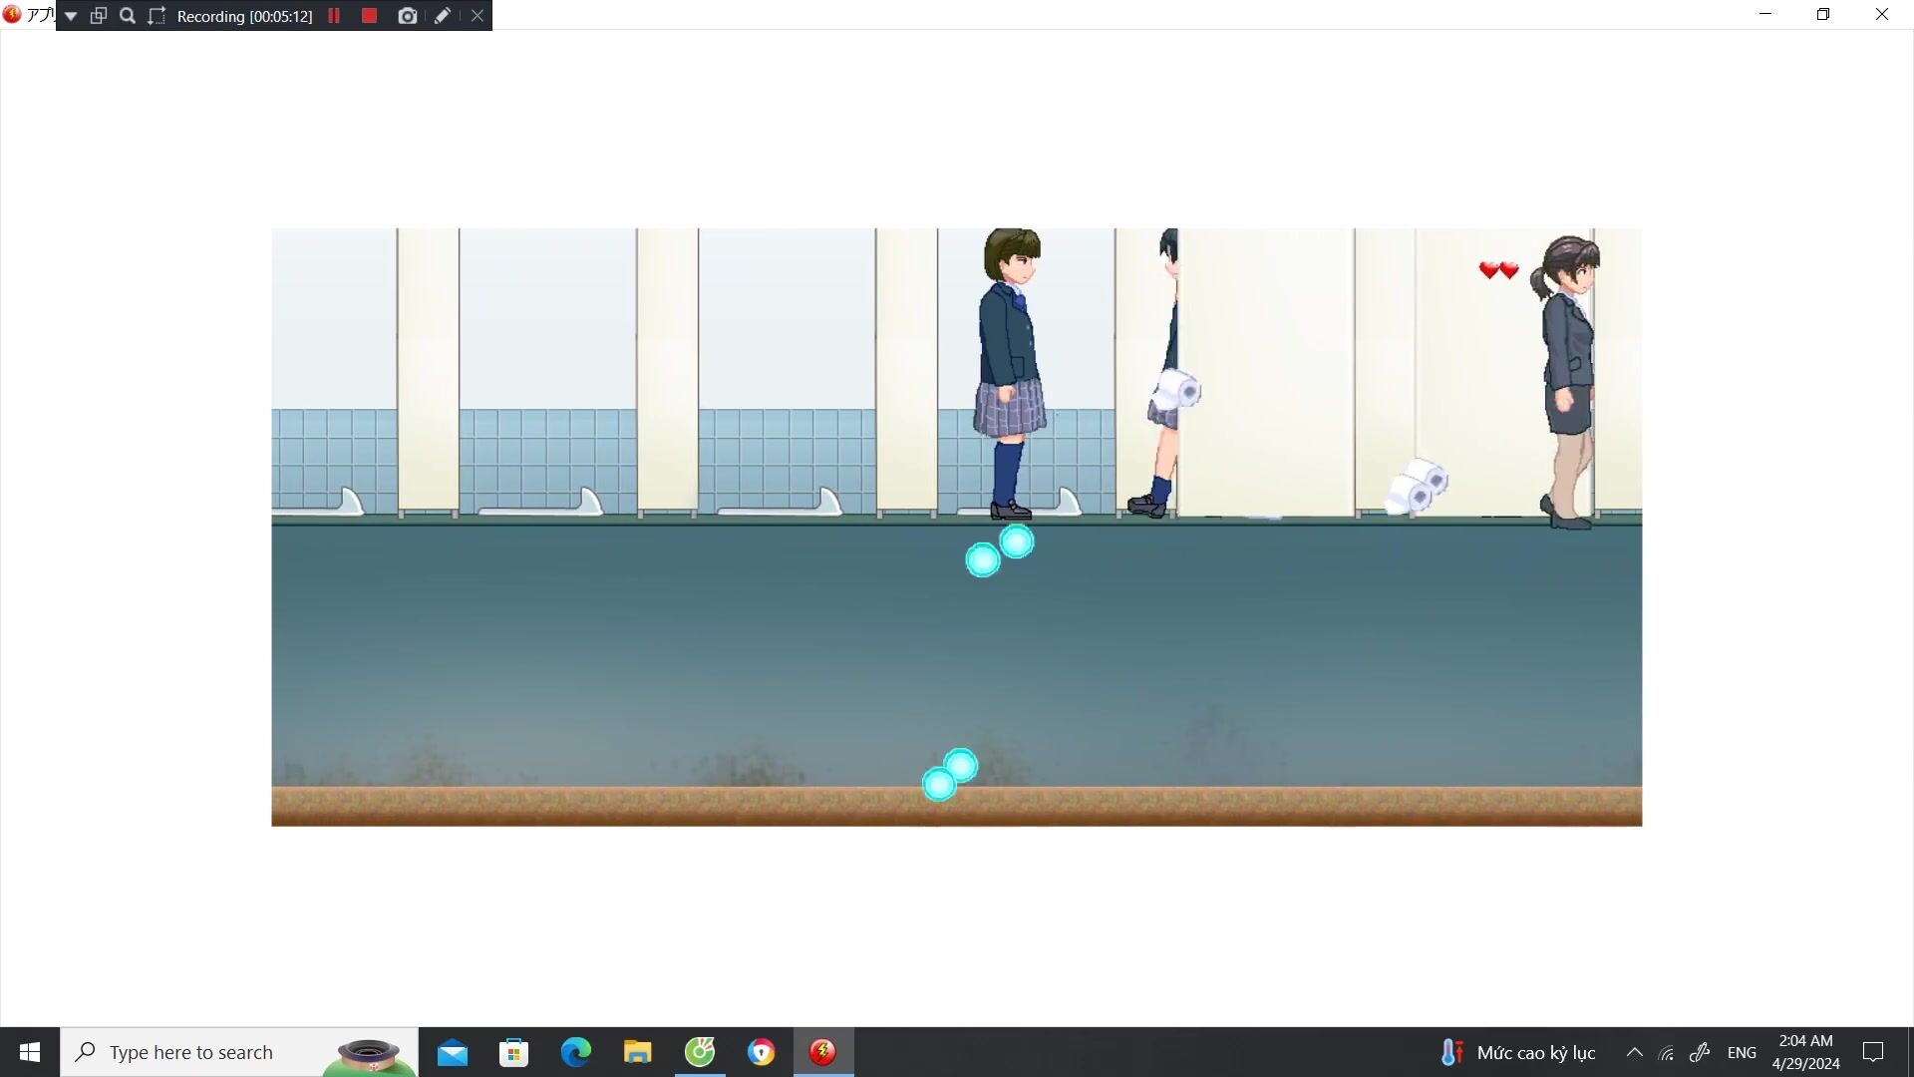Show hidden system tray icons
1914x1077 pixels.
point(1634,1052)
